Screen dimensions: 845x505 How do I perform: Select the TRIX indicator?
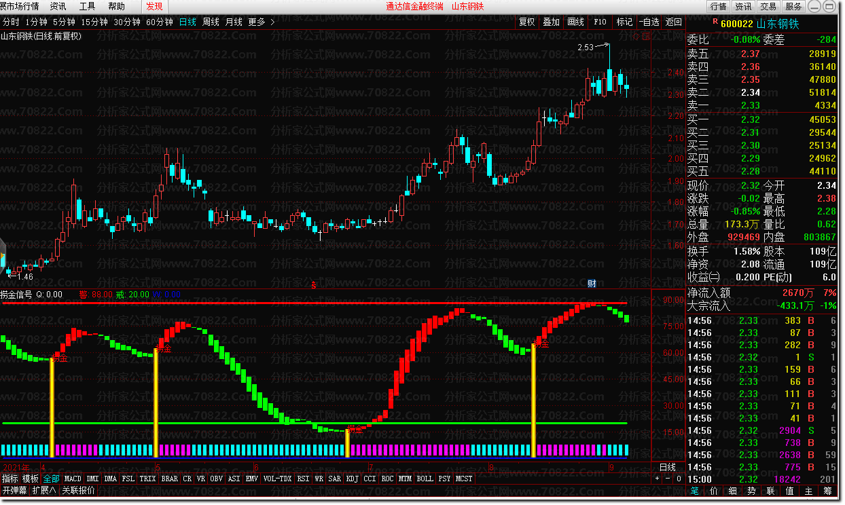(x=147, y=479)
